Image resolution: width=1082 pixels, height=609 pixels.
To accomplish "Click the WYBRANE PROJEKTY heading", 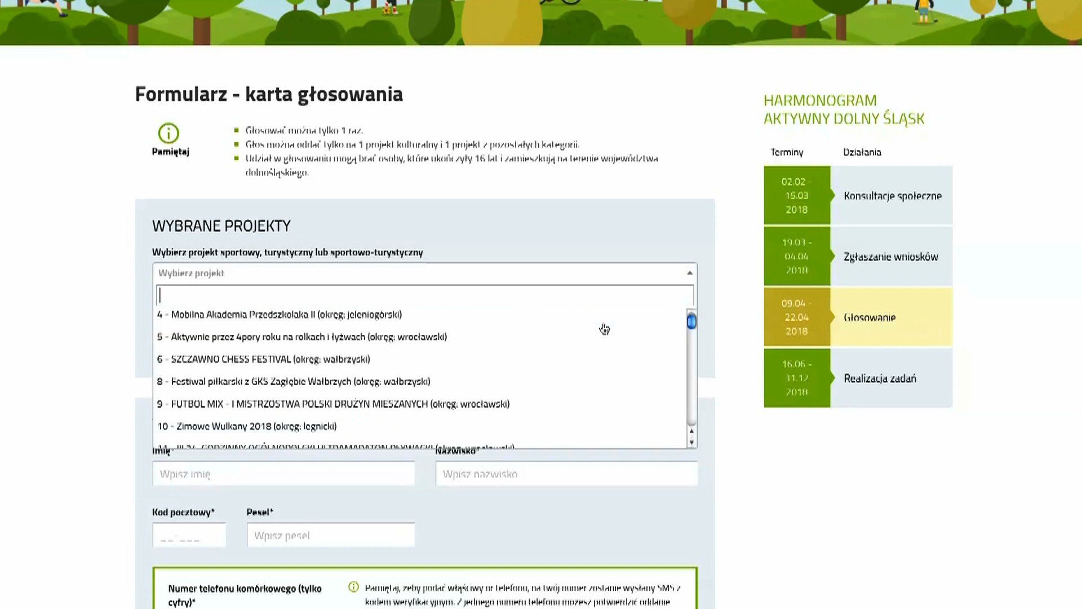I will pos(221,226).
